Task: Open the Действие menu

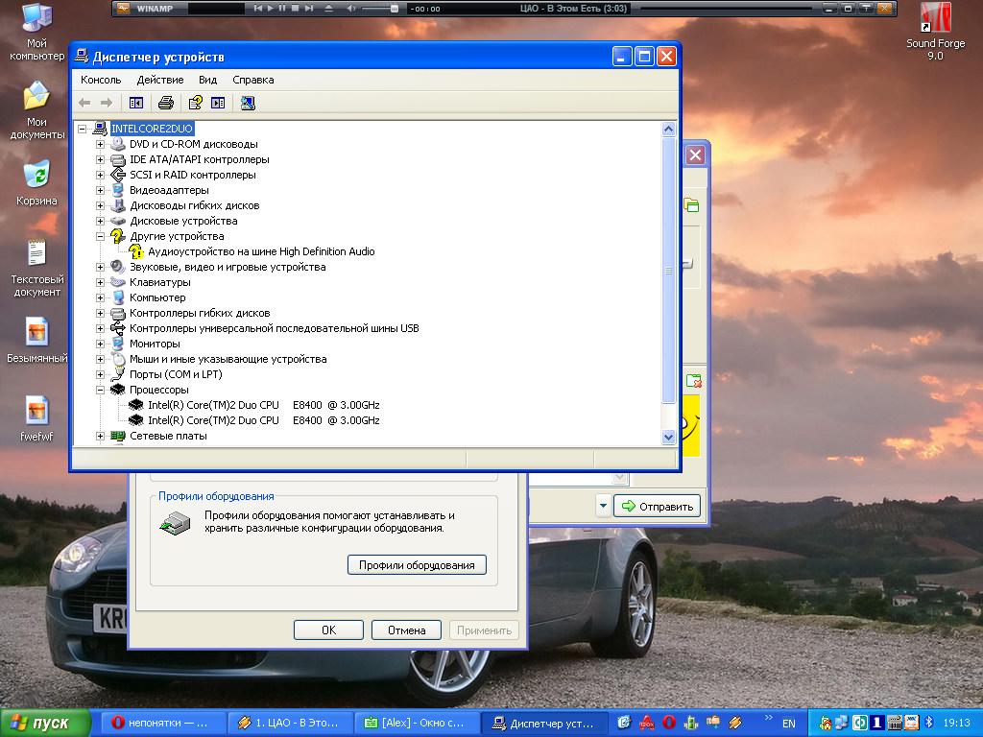Action: 159,80
